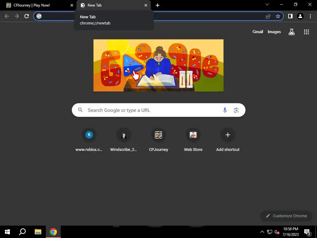Image resolution: width=317 pixels, height=238 pixels.
Task: Share this page icon in address bar
Action: click(268, 16)
